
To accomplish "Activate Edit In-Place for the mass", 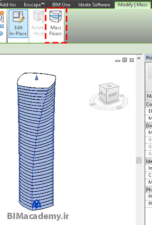I will click(x=18, y=24).
